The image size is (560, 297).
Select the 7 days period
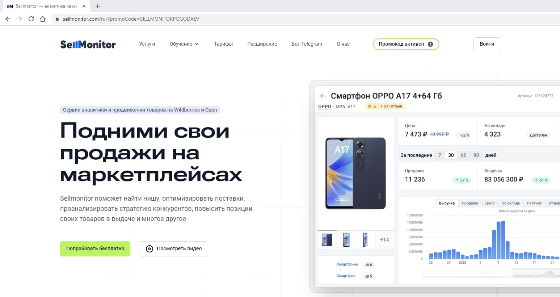pyautogui.click(x=440, y=155)
